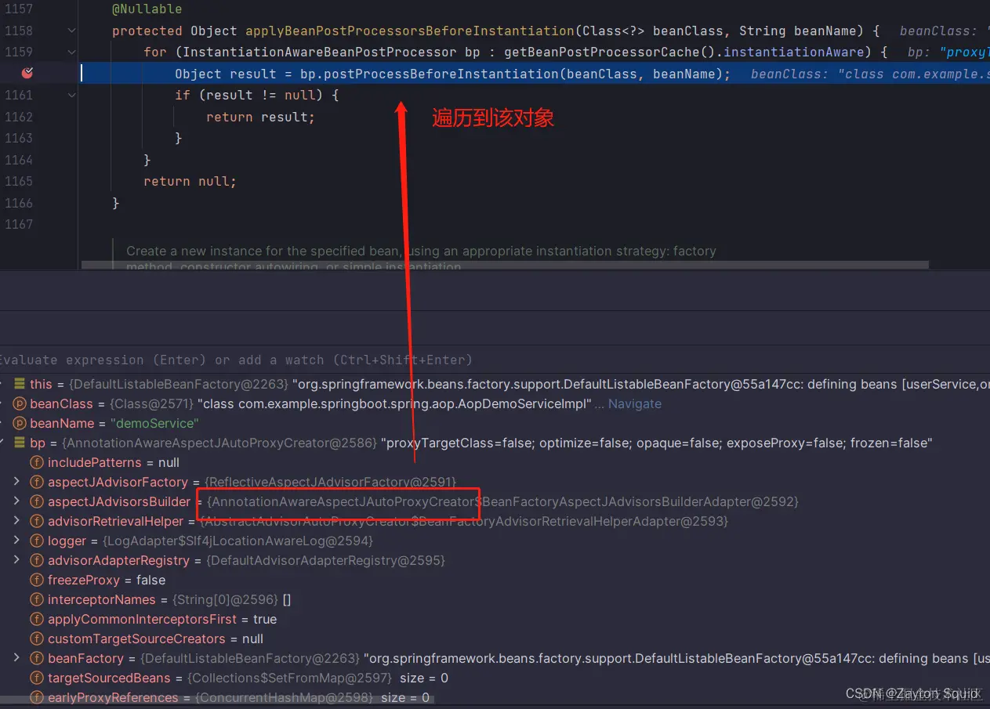The width and height of the screenshot is (990, 709).
Task: Click the field icon beside targetSourcedBeans
Action: point(37,678)
